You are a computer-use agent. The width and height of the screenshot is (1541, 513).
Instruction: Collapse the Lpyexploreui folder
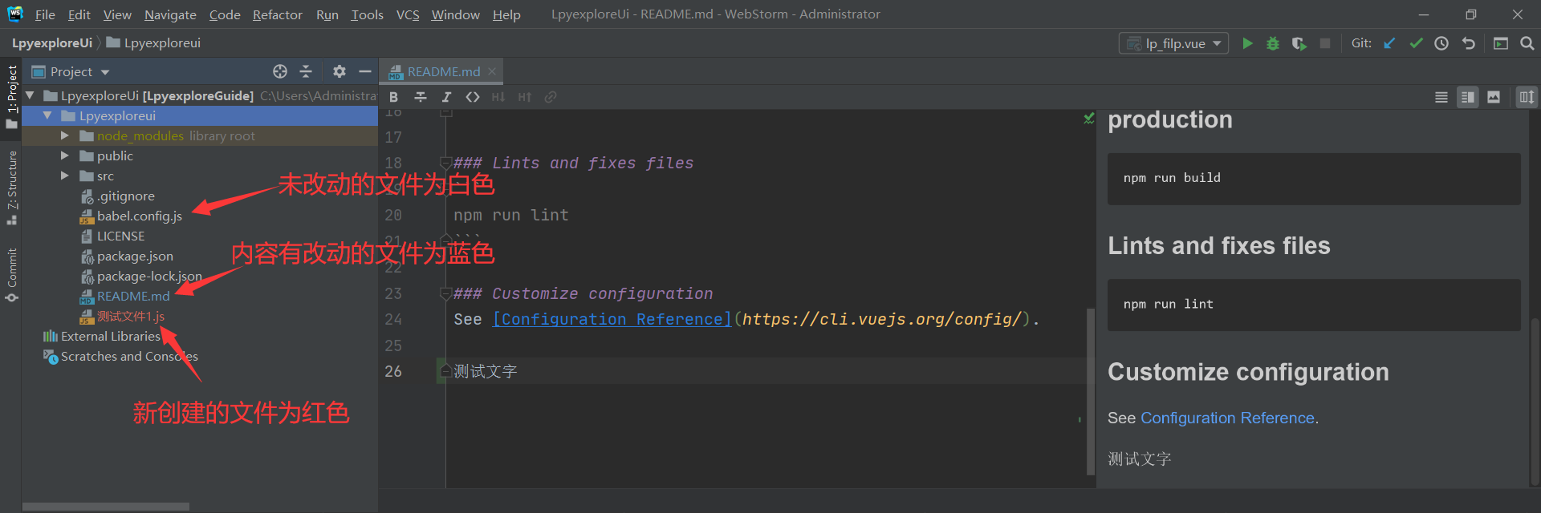(47, 115)
